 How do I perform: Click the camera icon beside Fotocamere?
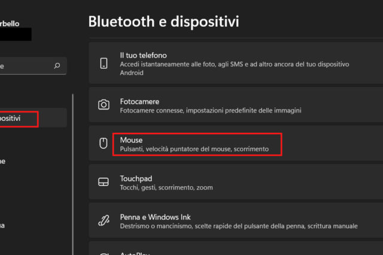point(104,105)
